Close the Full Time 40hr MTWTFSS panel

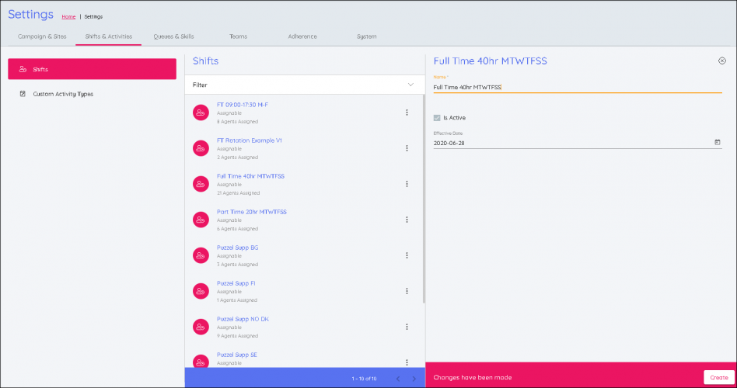point(721,61)
